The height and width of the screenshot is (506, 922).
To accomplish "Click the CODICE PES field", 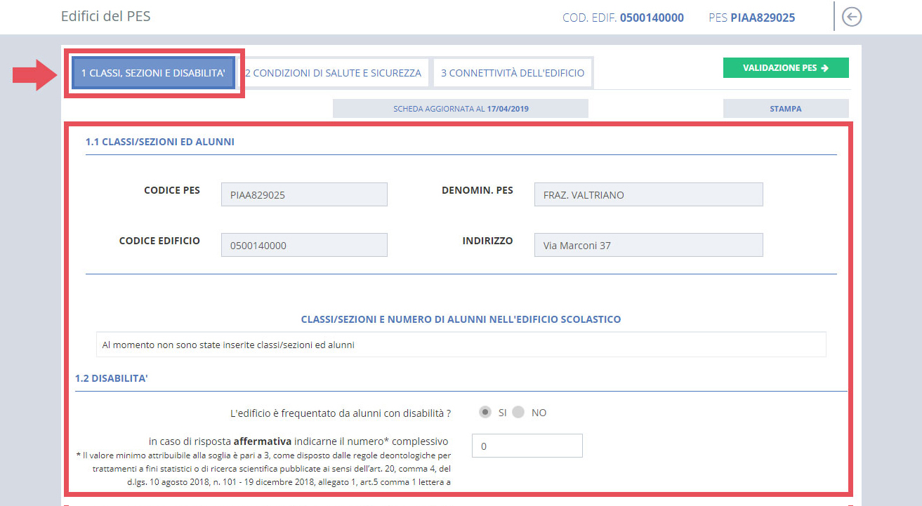I will 304,195.
